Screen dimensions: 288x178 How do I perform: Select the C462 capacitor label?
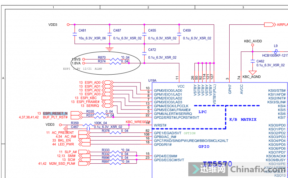tap(260, 61)
